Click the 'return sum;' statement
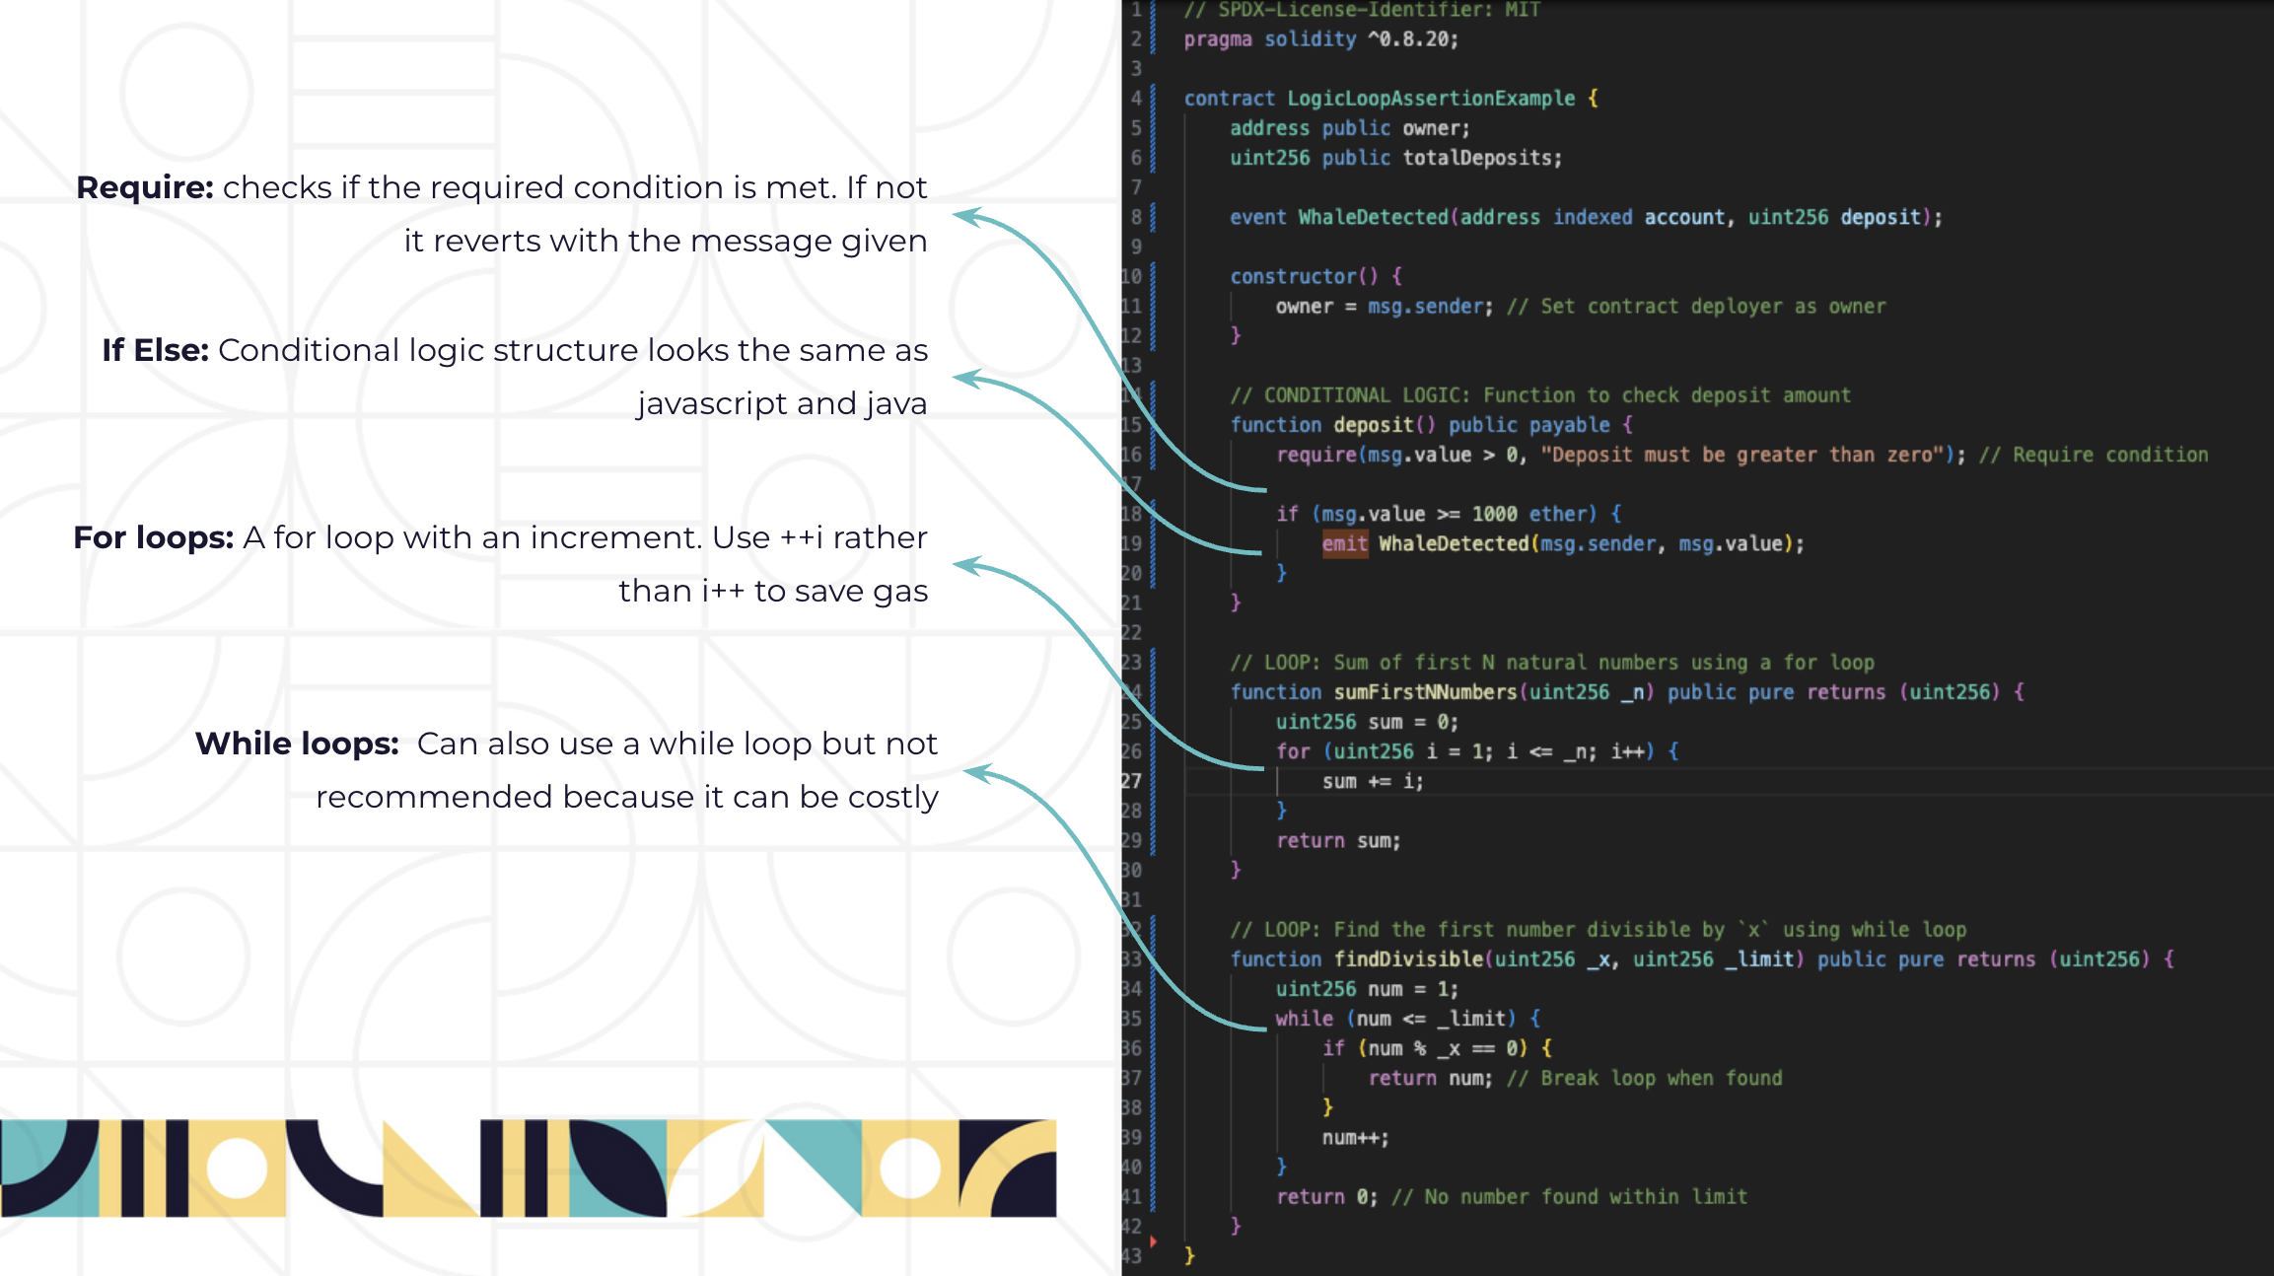This screenshot has width=2274, height=1276. click(1338, 841)
